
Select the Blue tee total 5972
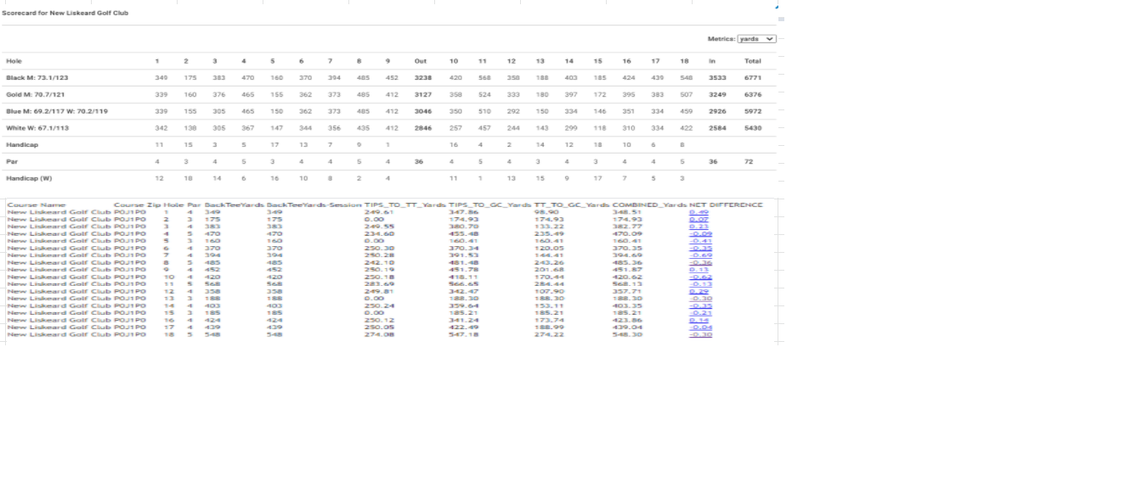pyautogui.click(x=753, y=111)
